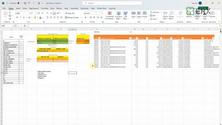
Task: Click check cell beside QUANTITY
Action: click(x=21, y=49)
